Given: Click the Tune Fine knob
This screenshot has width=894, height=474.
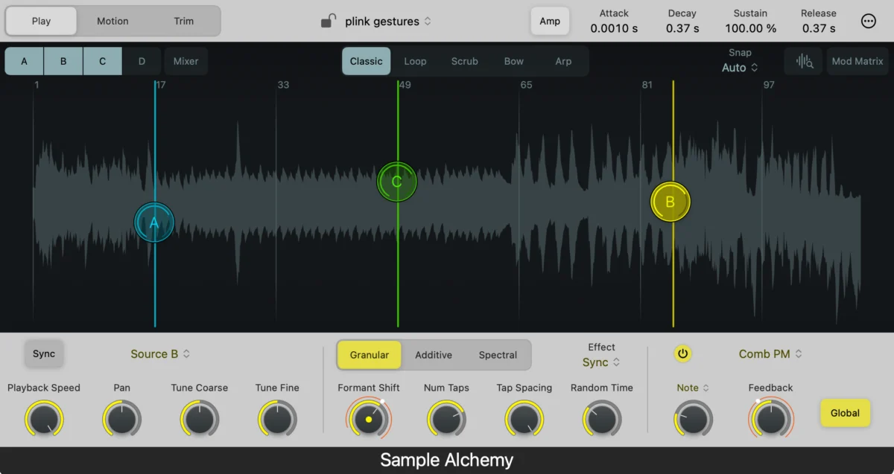Looking at the screenshot, I should (277, 419).
